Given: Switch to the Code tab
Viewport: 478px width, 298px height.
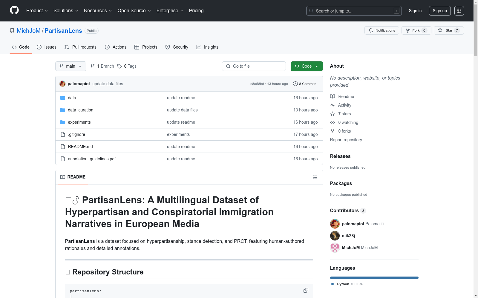Looking at the screenshot, I should (x=21, y=47).
